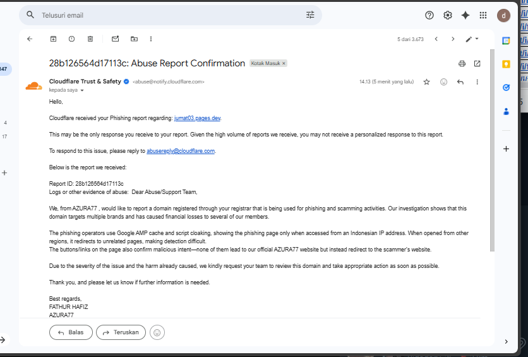This screenshot has height=357, width=528.
Task: Click the email body scrollbar
Action: tap(492, 150)
